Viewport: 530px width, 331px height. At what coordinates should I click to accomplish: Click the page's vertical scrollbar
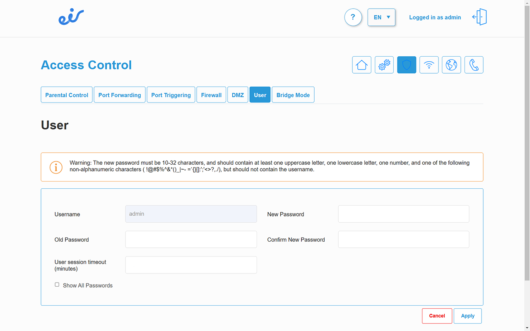(x=527, y=165)
